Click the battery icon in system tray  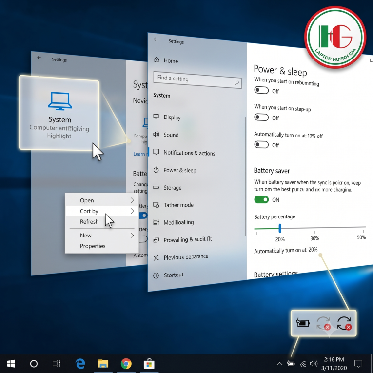(x=291, y=363)
